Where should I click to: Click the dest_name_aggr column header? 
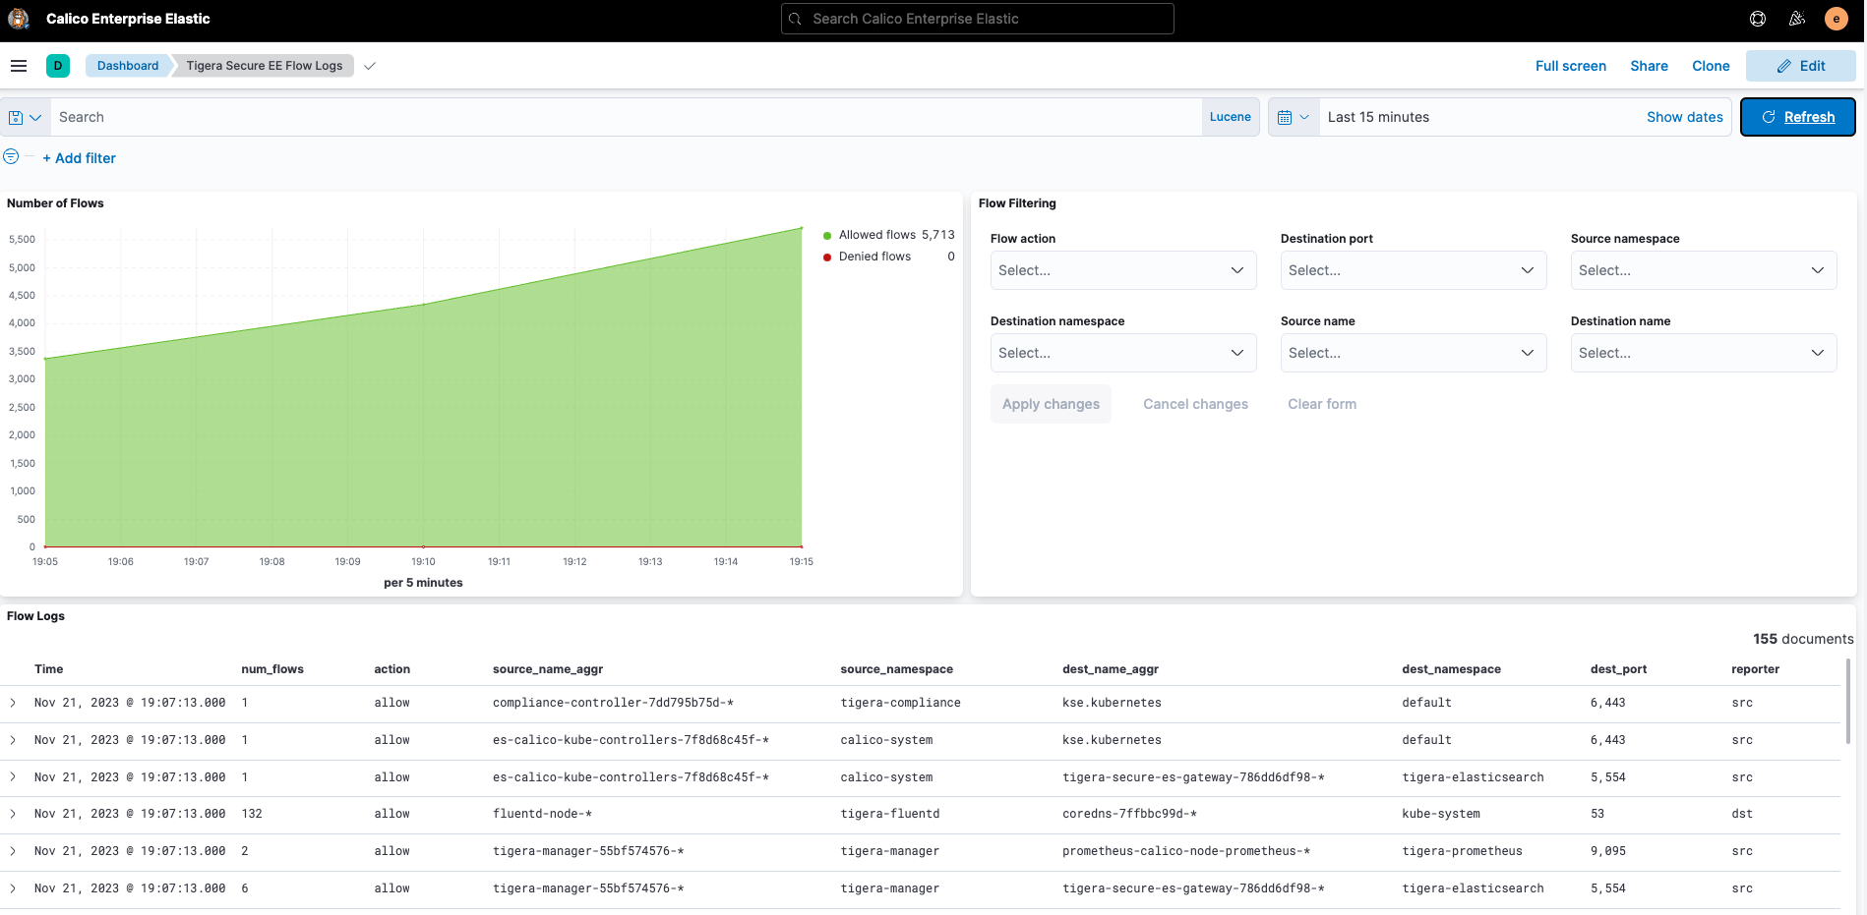pyautogui.click(x=1110, y=669)
